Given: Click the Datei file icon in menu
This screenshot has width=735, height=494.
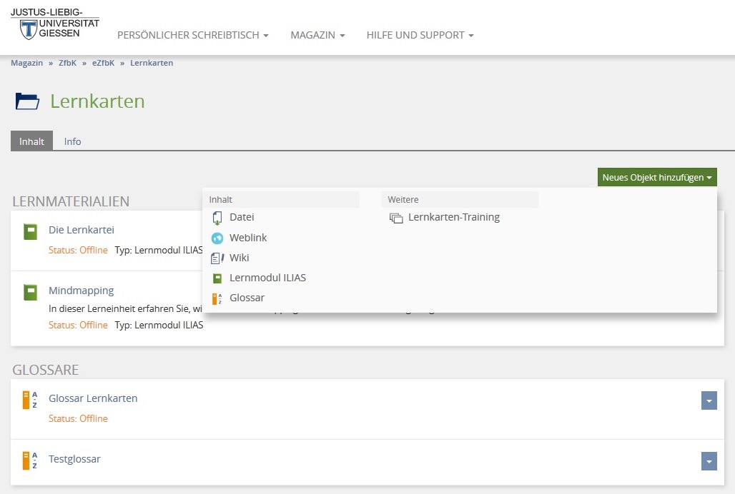Looking at the screenshot, I should point(217,218).
